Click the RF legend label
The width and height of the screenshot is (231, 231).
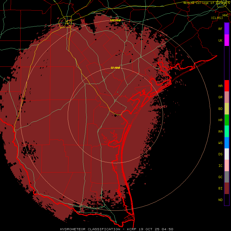pyautogui.click(x=220, y=29)
